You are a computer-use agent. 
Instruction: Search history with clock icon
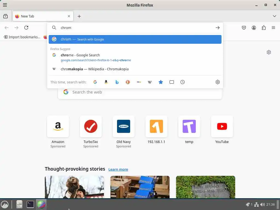(x=182, y=82)
